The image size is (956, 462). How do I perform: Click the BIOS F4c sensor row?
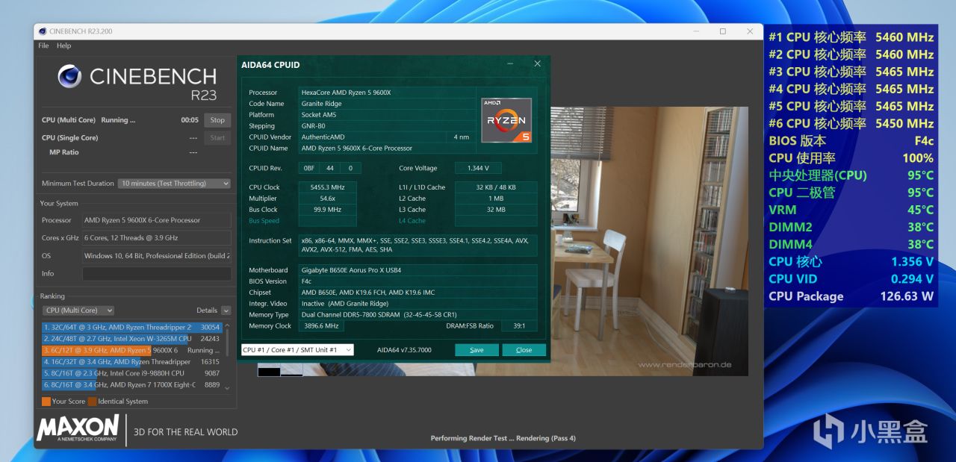coord(851,140)
